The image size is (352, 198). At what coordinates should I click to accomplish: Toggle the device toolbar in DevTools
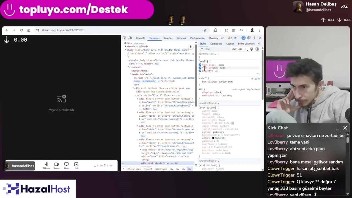click(130, 38)
